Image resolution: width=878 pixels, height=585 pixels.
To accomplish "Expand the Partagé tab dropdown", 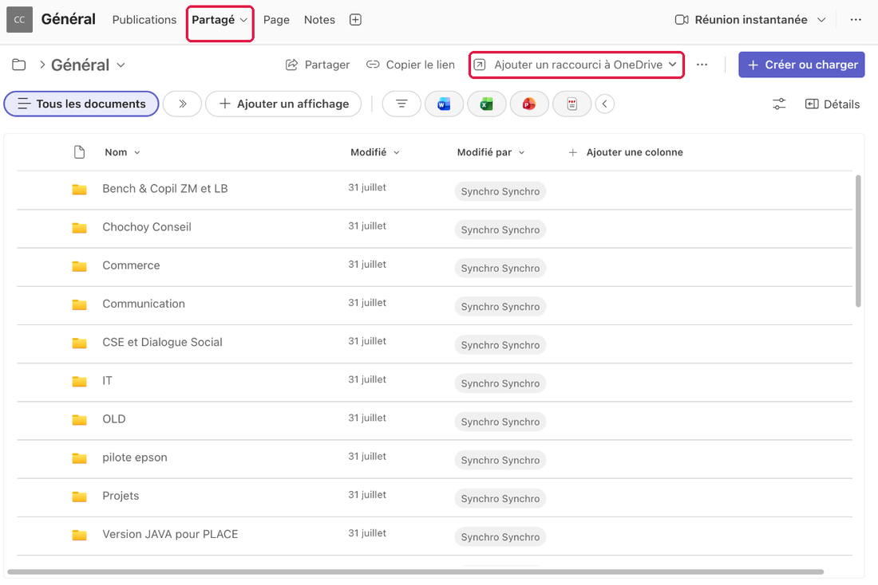I will [x=243, y=20].
